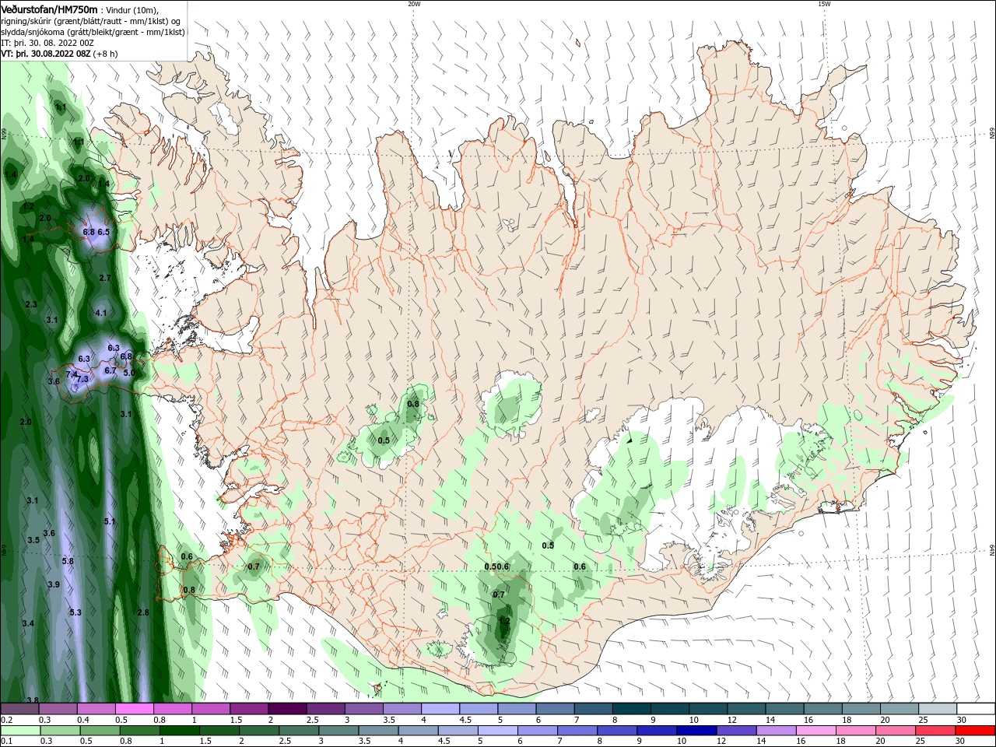The width and height of the screenshot is (996, 747).
Task: Pick the palest green 0.1 rain swatch
Action: (x=19, y=731)
